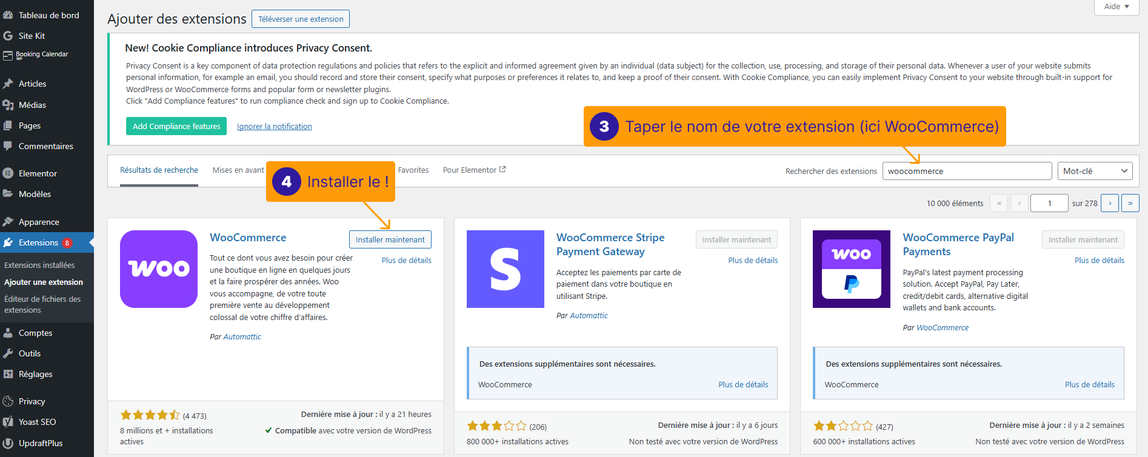Click external link icon beside Pour Elementor

[x=502, y=170]
